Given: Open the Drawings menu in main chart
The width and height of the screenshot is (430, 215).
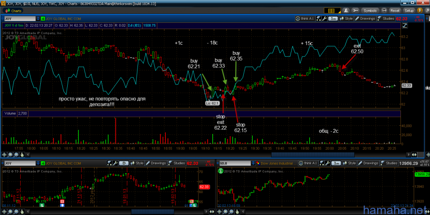Looking at the screenshot, I should 365,18.
